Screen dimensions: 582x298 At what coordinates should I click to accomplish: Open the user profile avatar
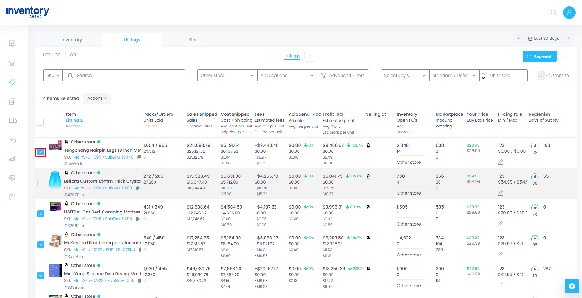click(x=569, y=13)
